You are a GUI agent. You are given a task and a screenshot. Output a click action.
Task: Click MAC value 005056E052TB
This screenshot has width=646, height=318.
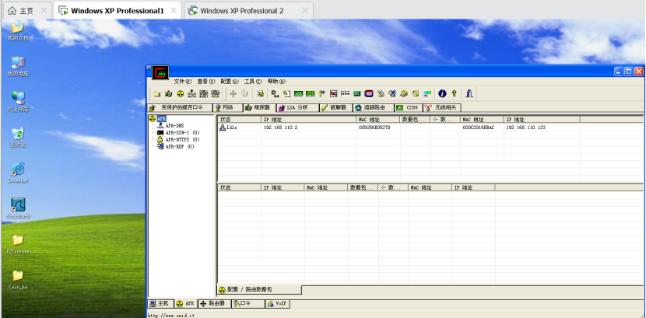pyautogui.click(x=374, y=128)
